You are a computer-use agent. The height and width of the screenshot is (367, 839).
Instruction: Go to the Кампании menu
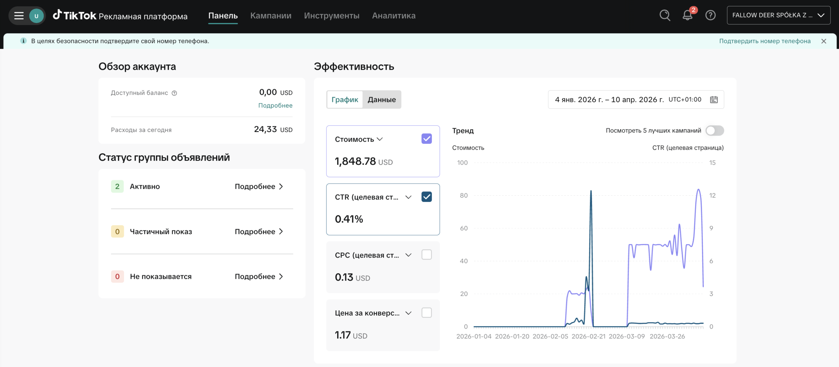coord(271,15)
